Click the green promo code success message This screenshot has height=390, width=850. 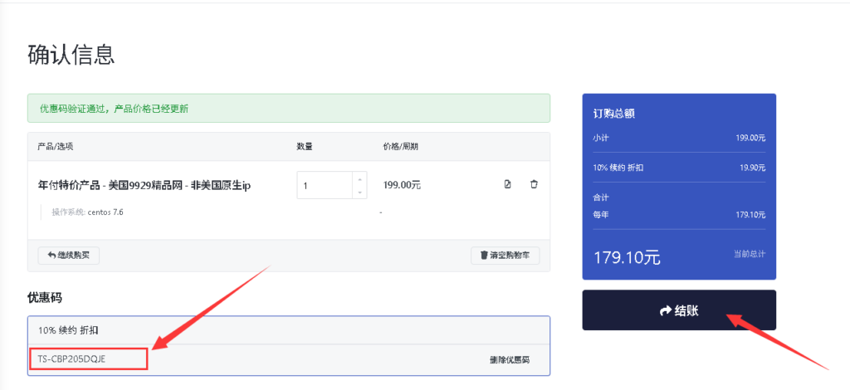point(288,109)
